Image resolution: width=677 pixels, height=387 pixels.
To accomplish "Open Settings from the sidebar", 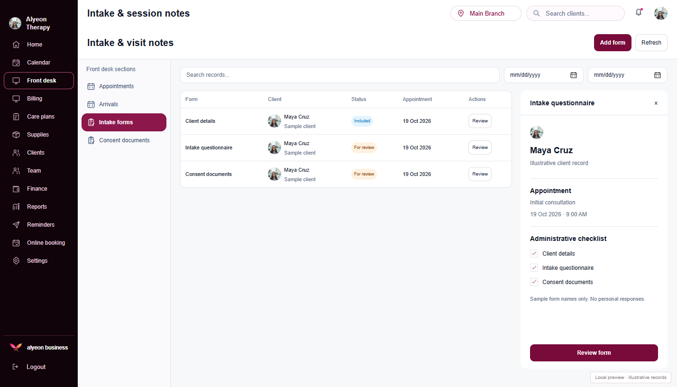I will 39,261.
